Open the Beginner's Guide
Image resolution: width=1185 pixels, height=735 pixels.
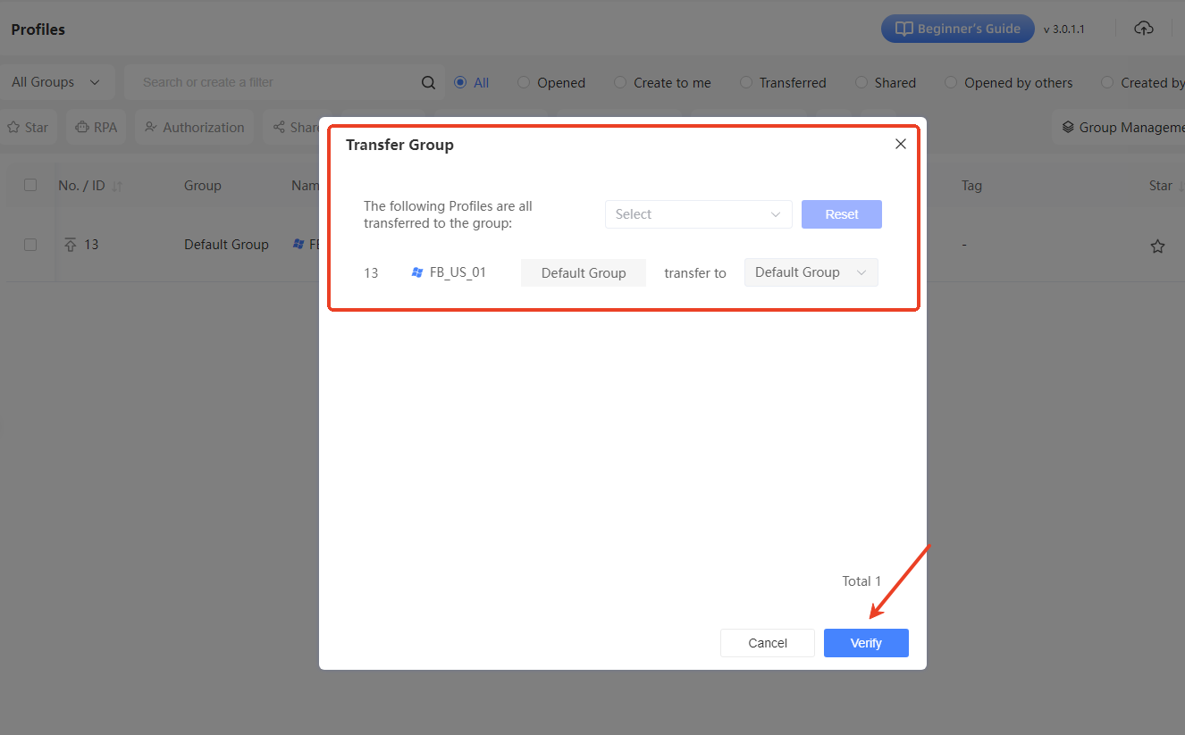click(957, 29)
